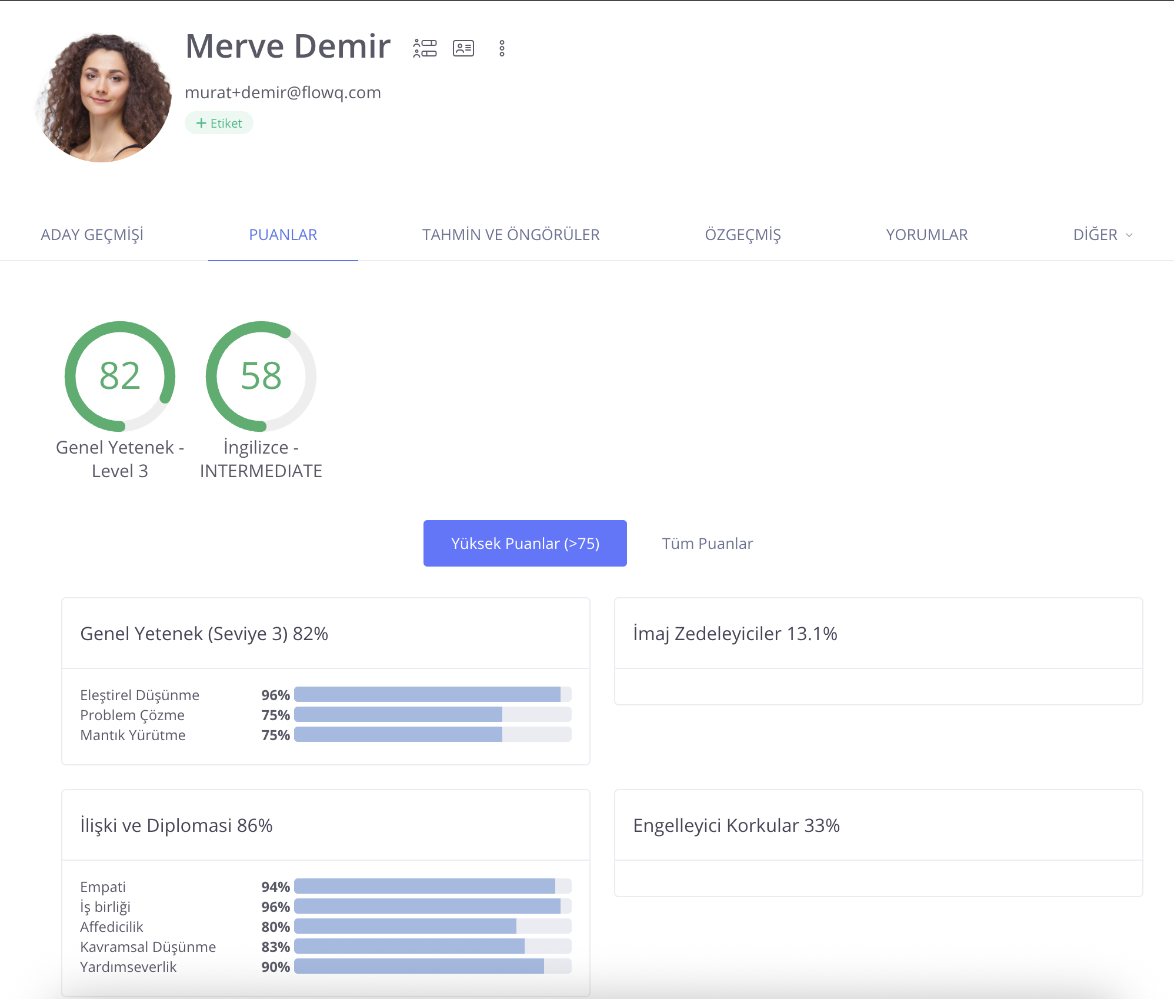Toggle Yüksek Puanlar (>75) filter
Image resolution: width=1174 pixels, height=999 pixels.
click(525, 543)
